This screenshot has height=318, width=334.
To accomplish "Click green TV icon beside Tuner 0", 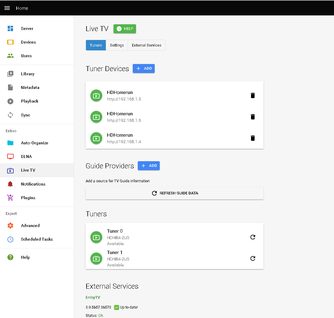I will click(96, 237).
